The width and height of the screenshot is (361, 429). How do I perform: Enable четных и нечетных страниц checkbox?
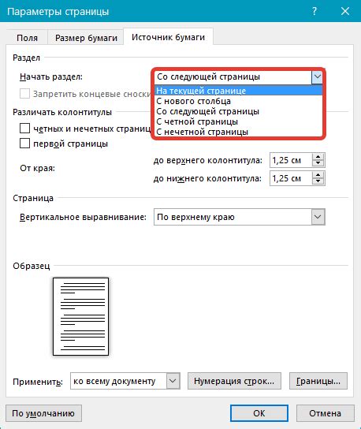click(24, 128)
